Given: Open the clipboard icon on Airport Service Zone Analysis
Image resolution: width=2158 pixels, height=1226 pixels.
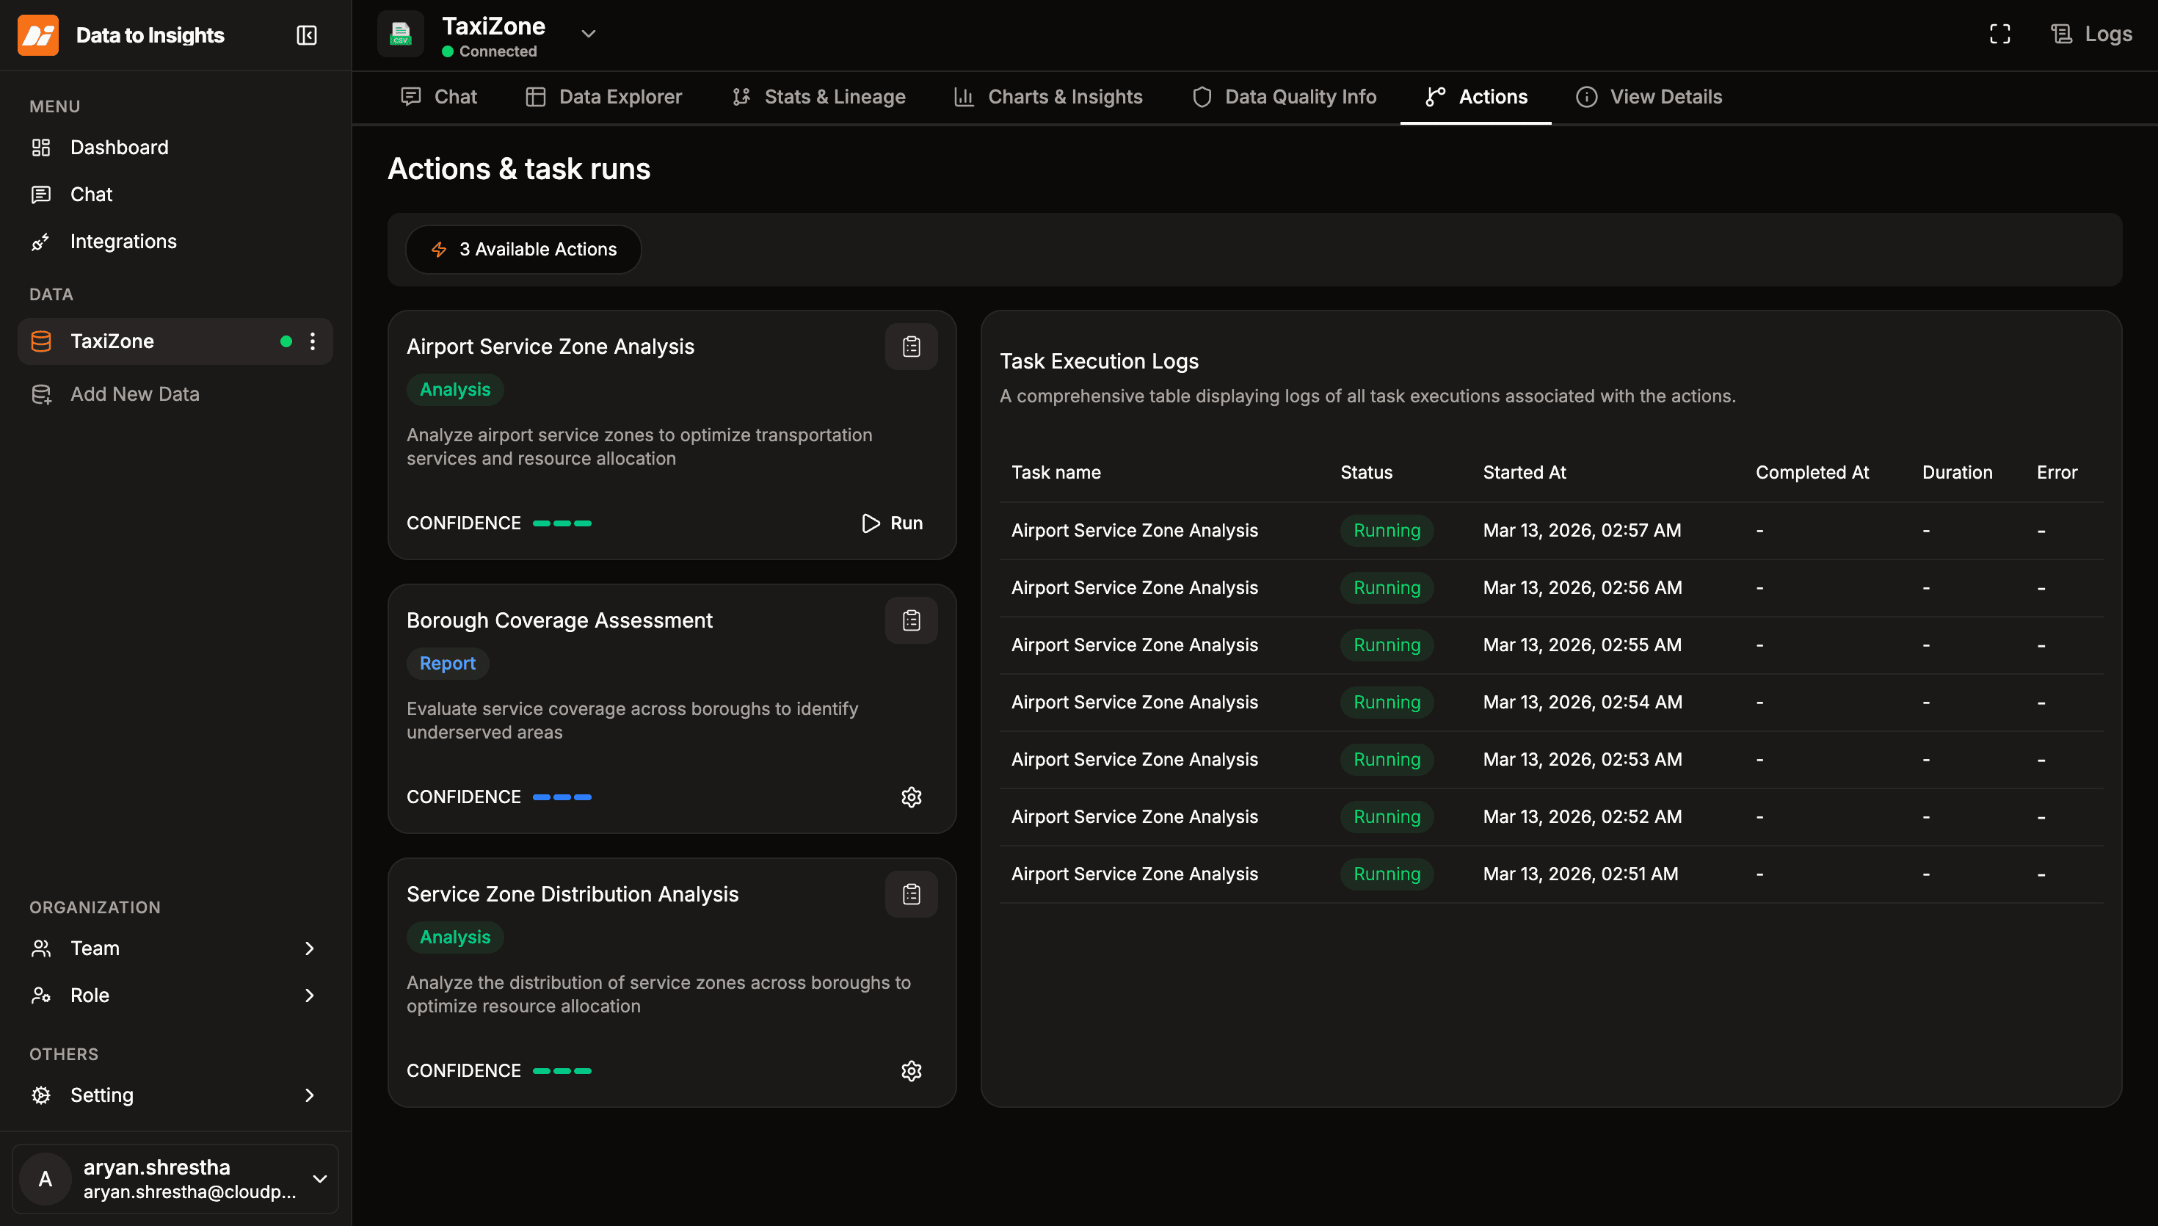Looking at the screenshot, I should (911, 346).
